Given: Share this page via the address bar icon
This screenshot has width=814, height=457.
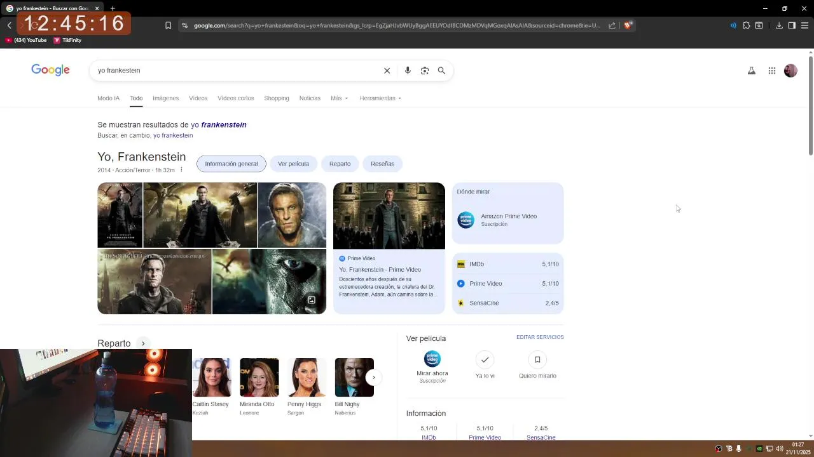Looking at the screenshot, I should [612, 25].
